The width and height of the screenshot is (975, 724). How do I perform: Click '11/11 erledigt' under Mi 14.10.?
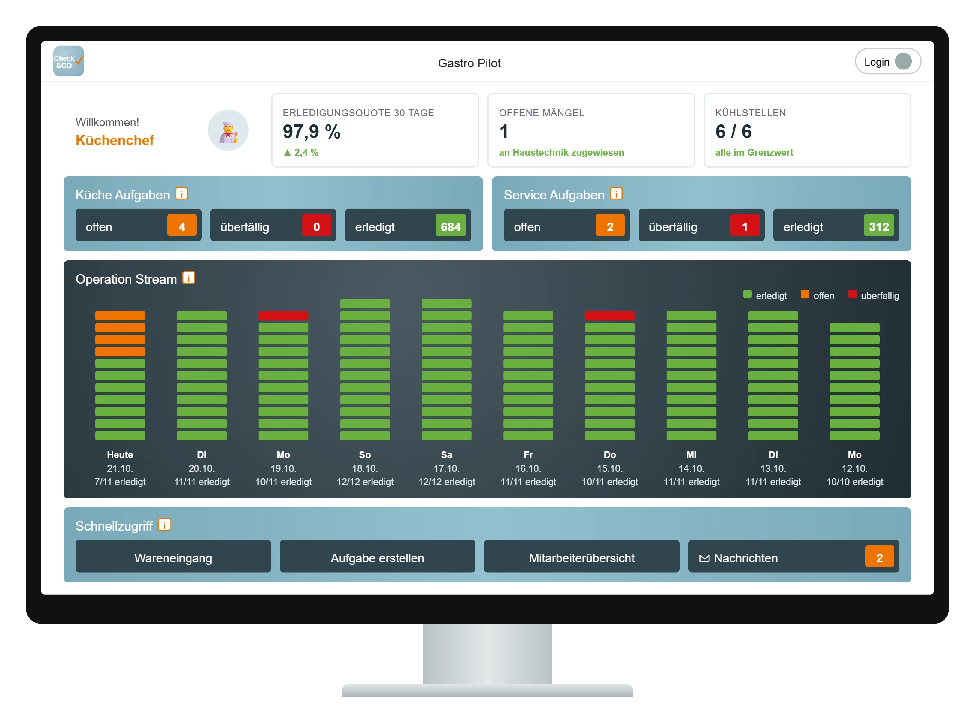691,482
